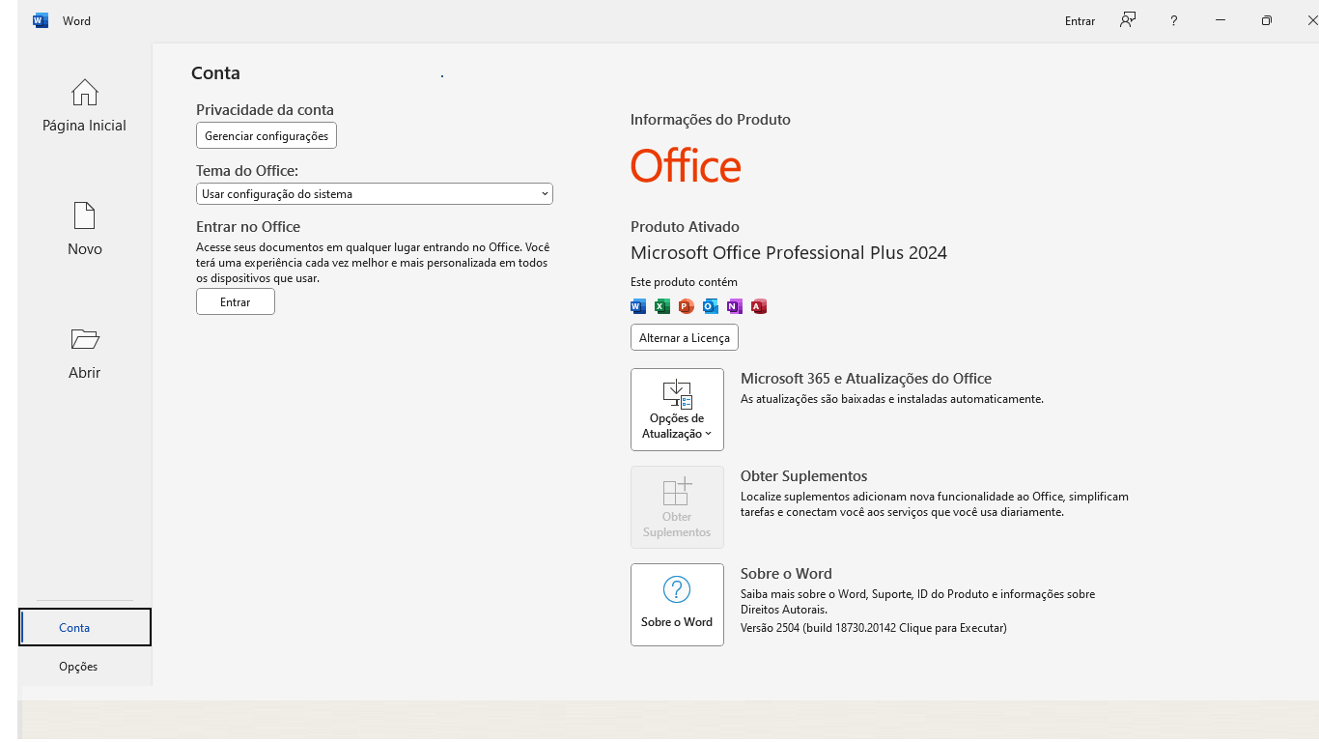Close the Word window
Viewport: 1319px width, 742px height.
tap(1310, 20)
